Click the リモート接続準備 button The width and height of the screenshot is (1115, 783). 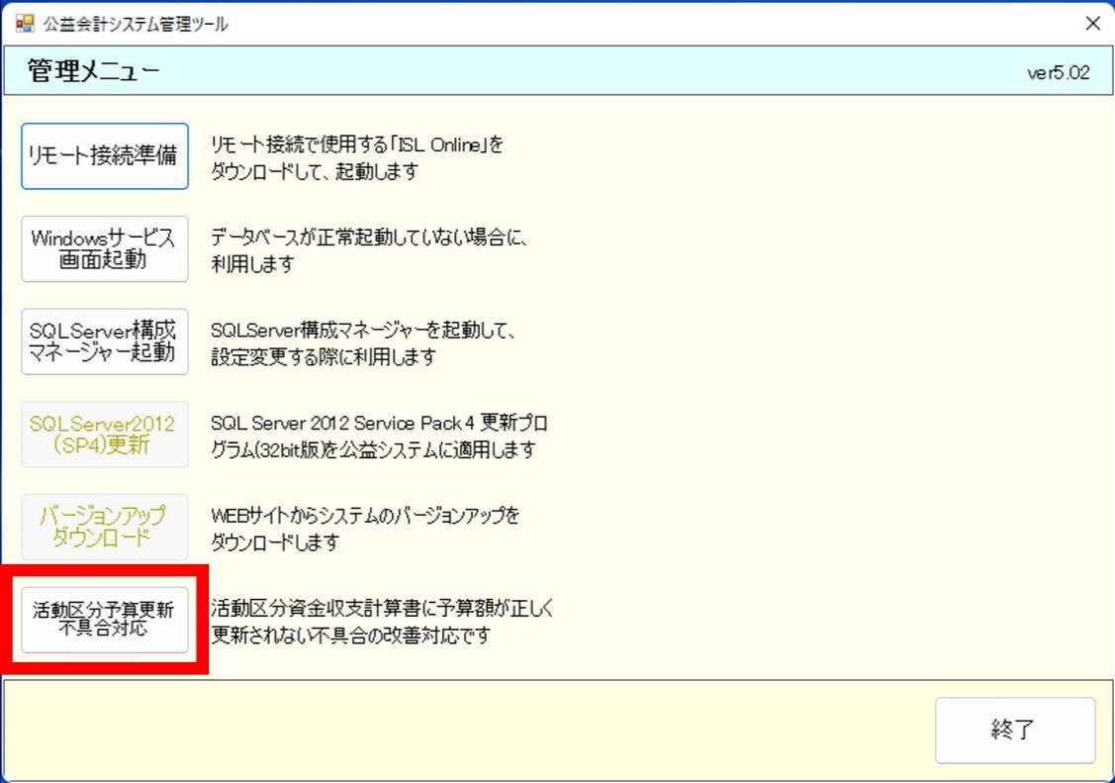pyautogui.click(x=104, y=156)
